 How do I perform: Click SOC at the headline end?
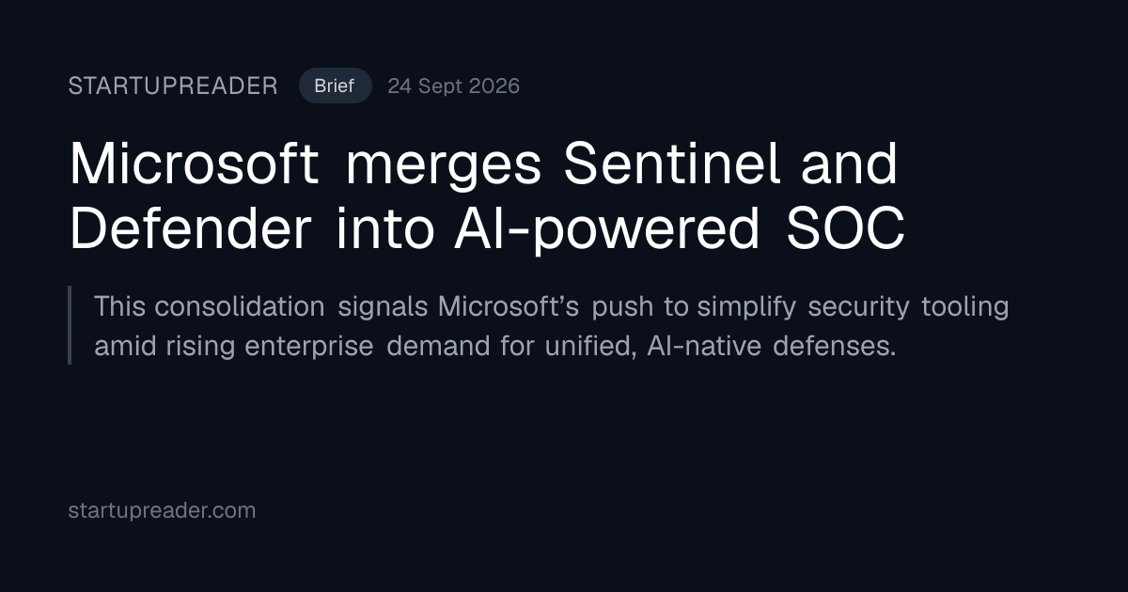[846, 229]
